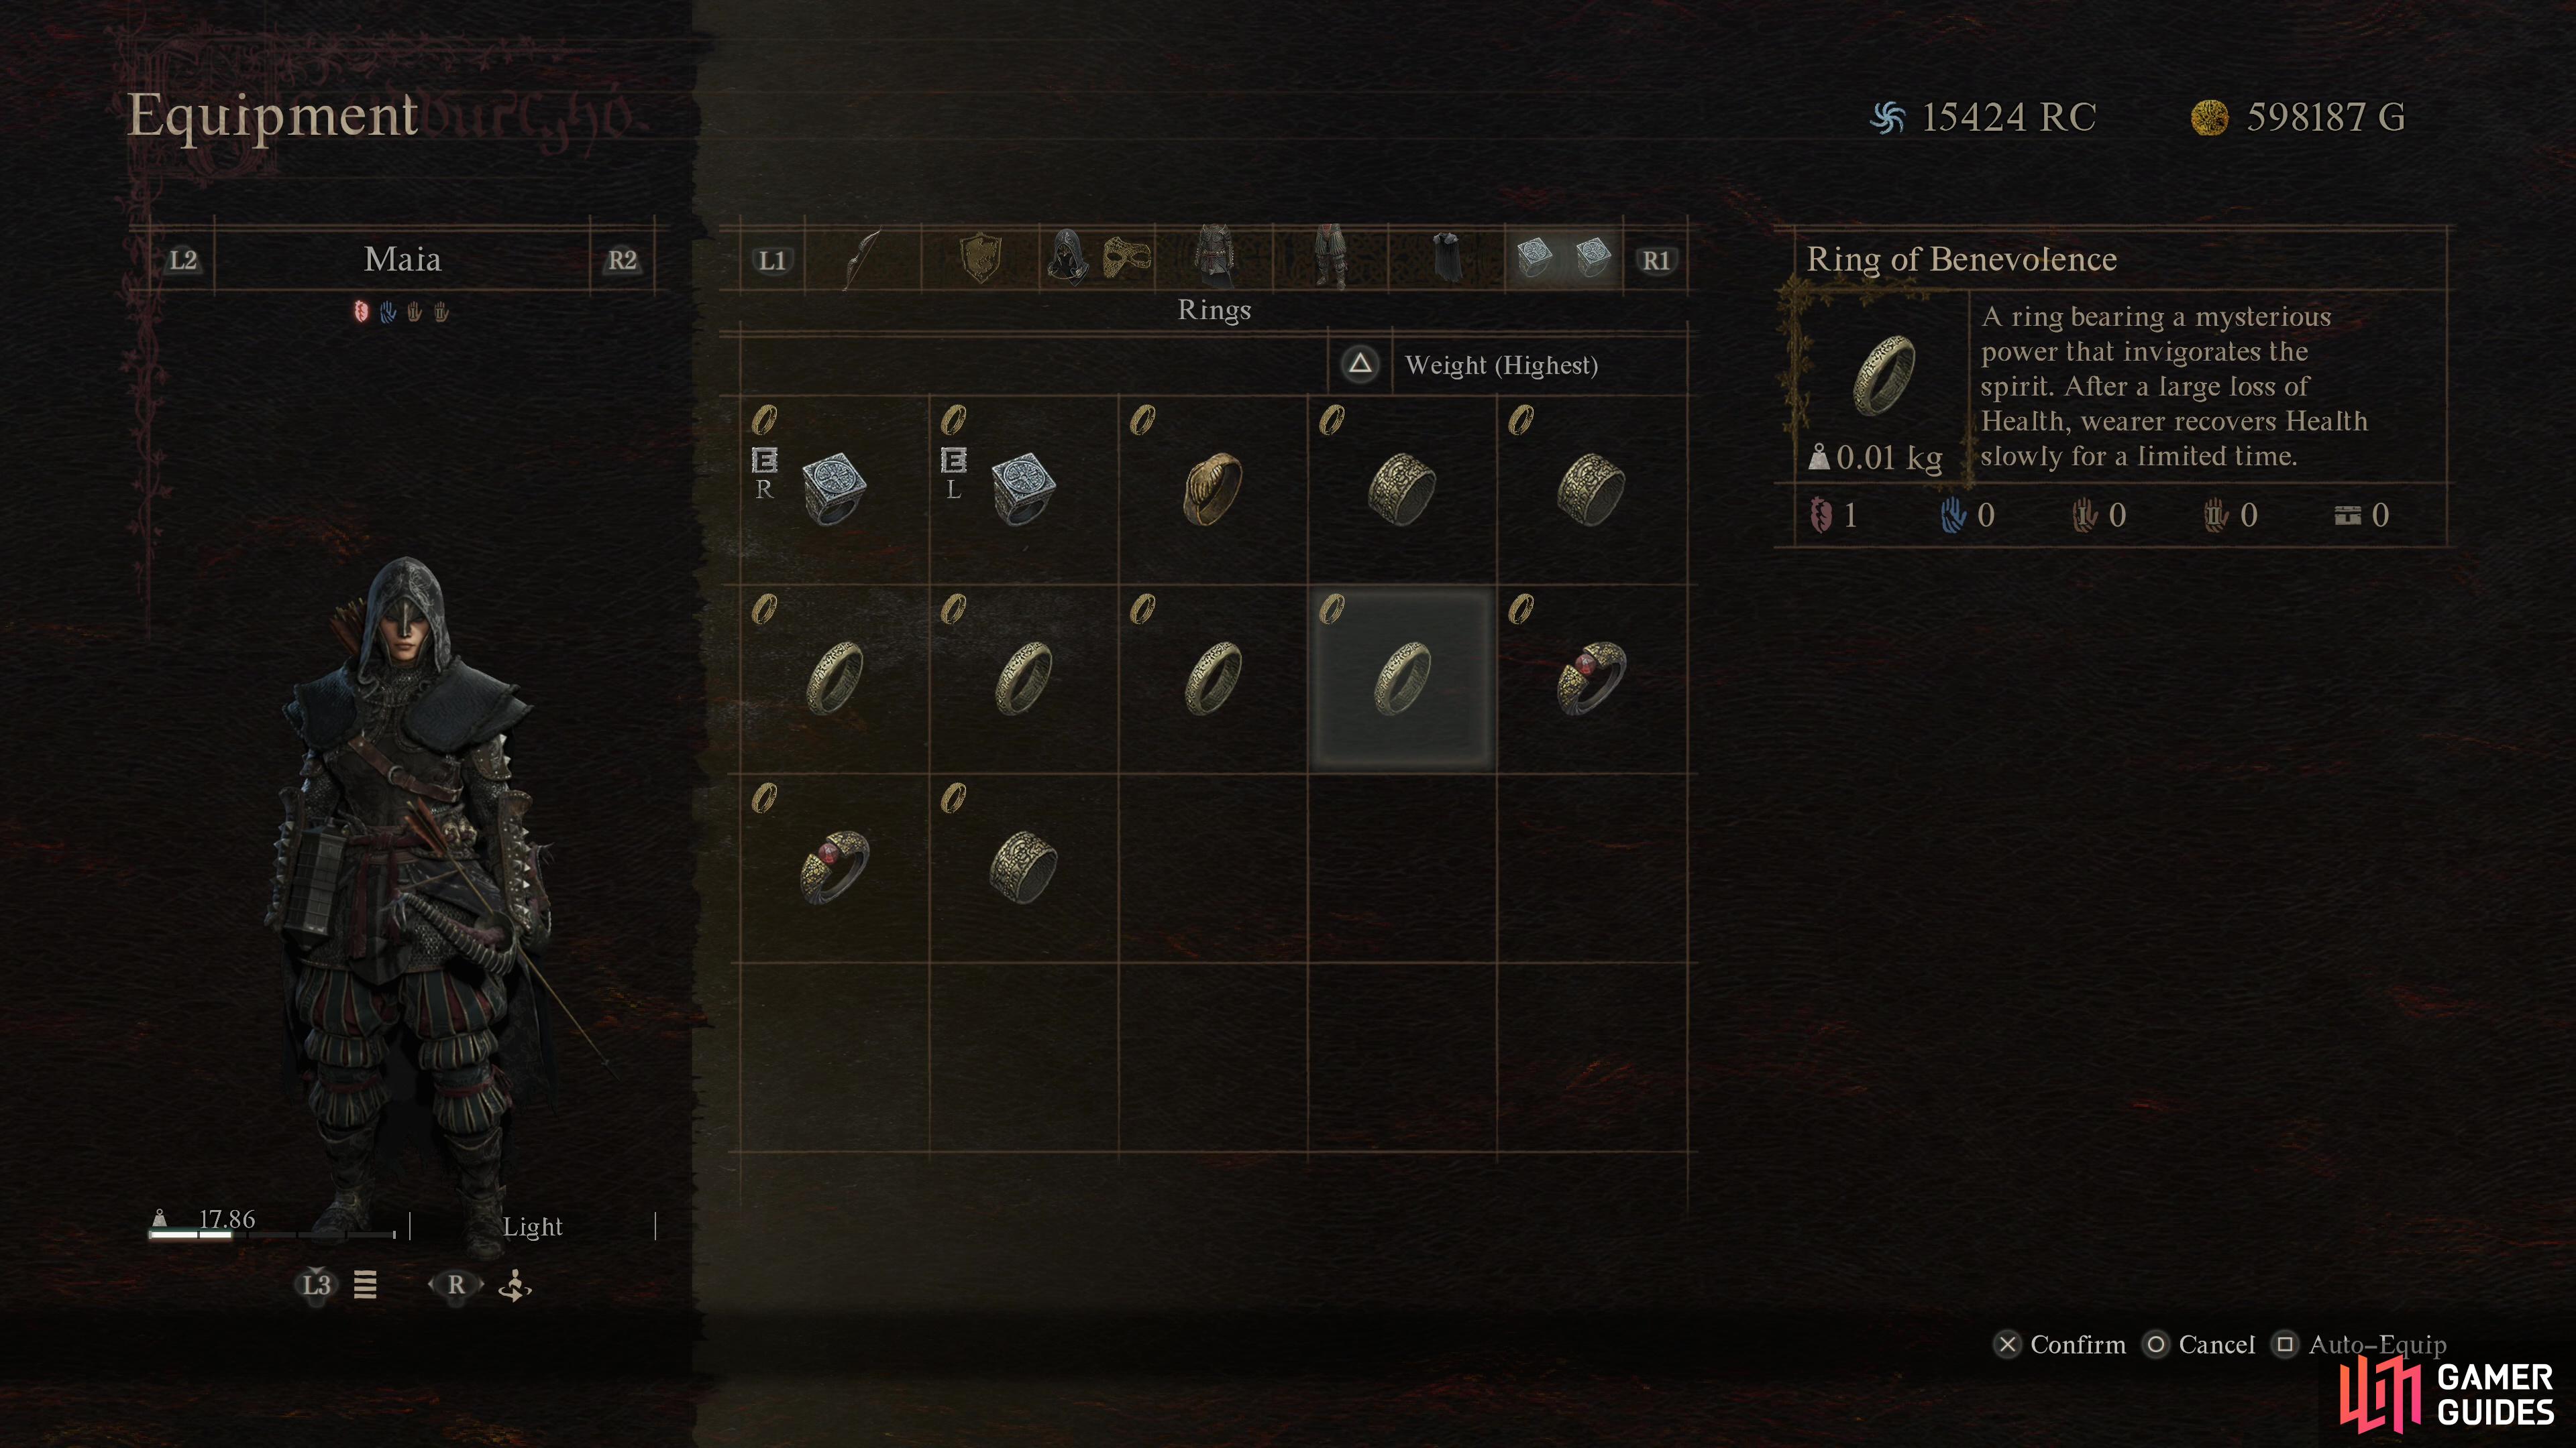Image resolution: width=2576 pixels, height=1448 pixels.
Task: Go to next equipment category with R1
Action: (1656, 261)
